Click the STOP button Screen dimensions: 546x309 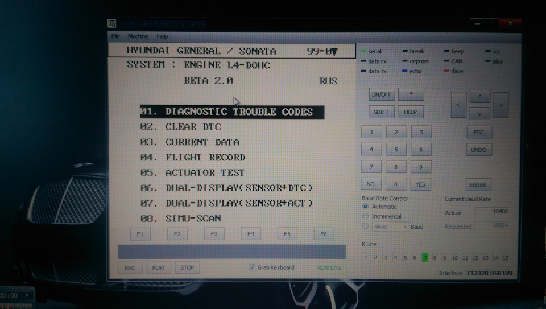pyautogui.click(x=187, y=267)
